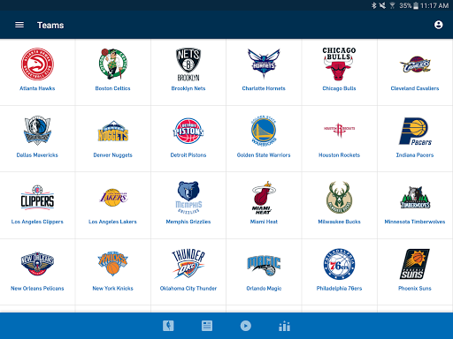Viewport: 453px width, 339px height.
Task: Open the Miami Heat team logo
Action: (x=264, y=198)
